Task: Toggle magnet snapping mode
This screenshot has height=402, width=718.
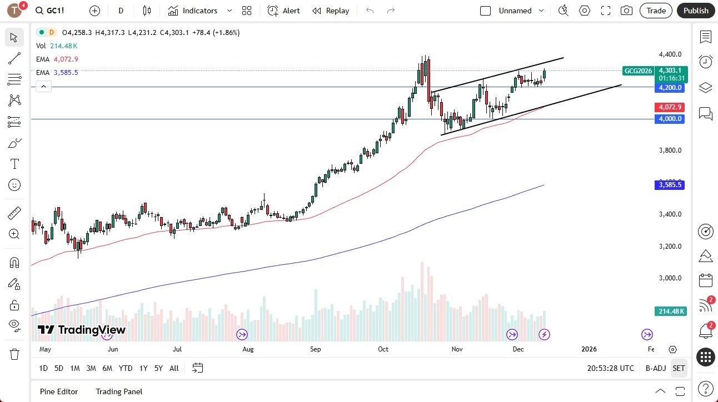Action: [14, 262]
